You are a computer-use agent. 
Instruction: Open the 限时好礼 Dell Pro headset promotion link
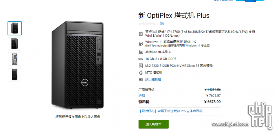click(170, 111)
